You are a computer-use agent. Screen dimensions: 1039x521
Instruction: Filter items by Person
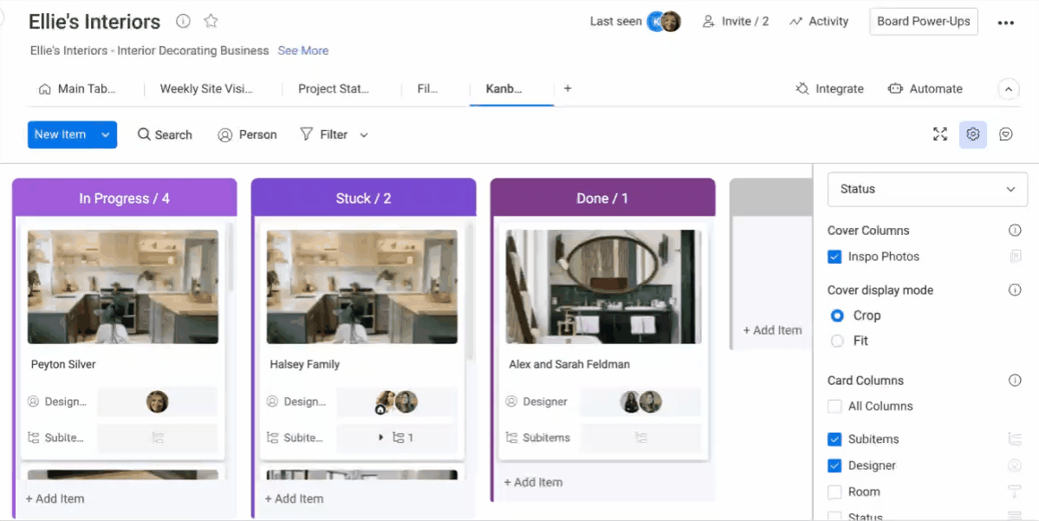[x=247, y=134]
